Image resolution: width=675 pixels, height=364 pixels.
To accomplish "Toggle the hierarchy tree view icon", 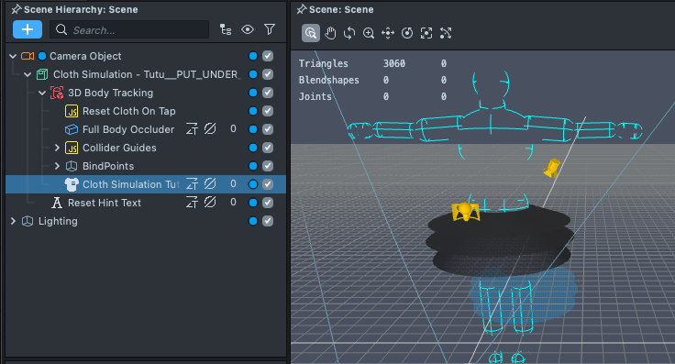I will [x=226, y=29].
